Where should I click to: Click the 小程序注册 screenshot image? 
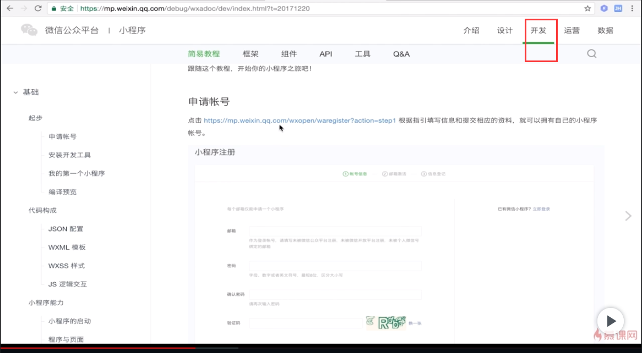396,245
